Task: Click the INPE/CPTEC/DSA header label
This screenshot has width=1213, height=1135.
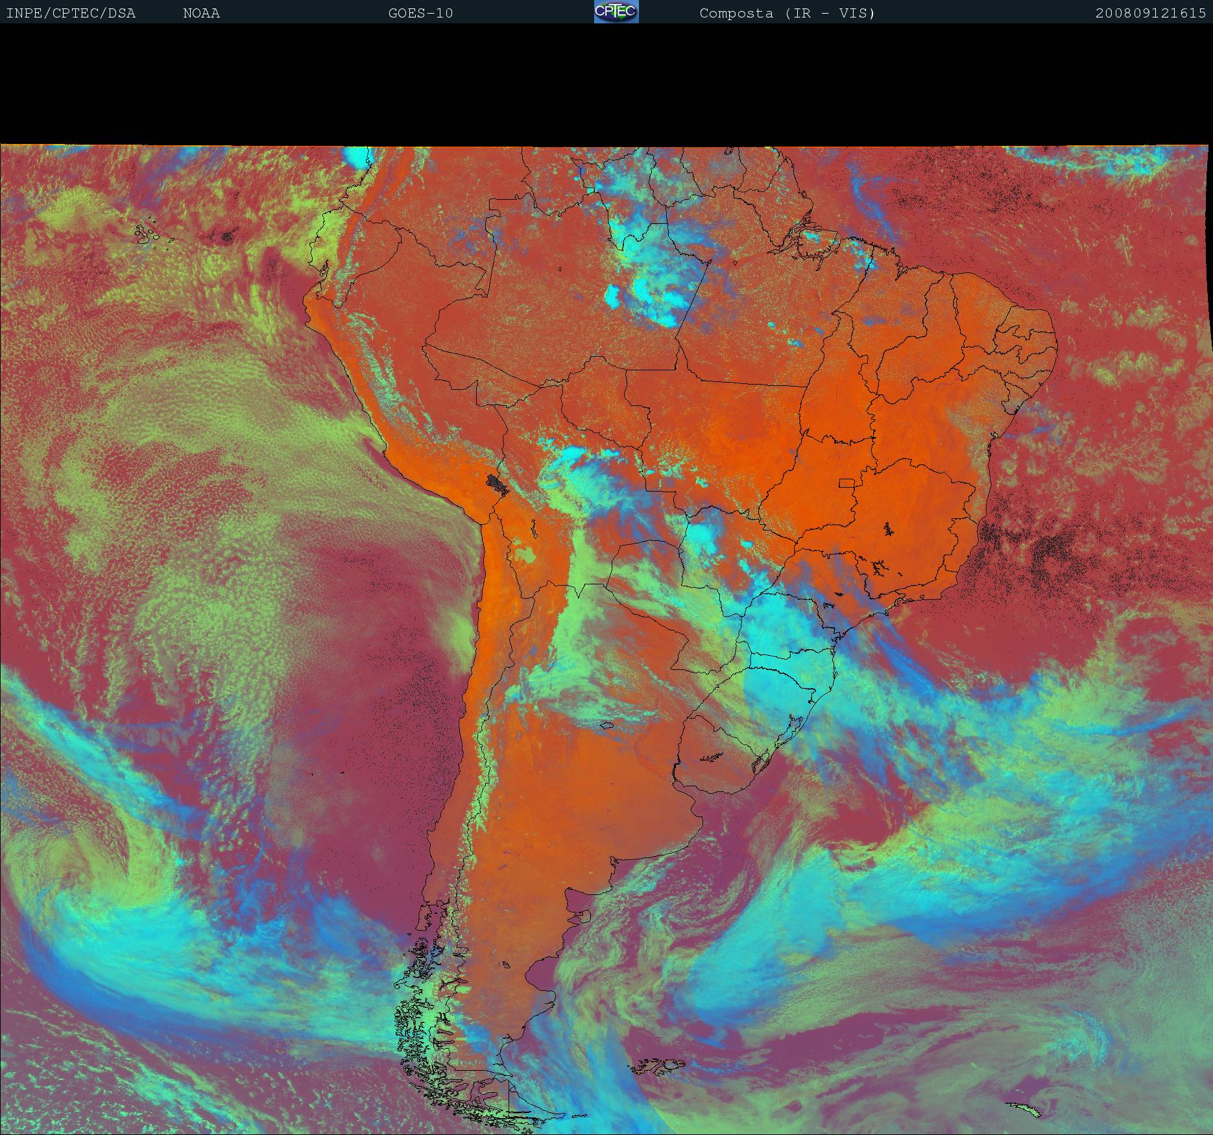Action: pos(71,13)
